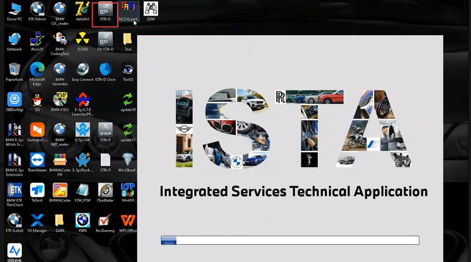The image size is (471, 262).
Task: Select the DCAN radiation-symbol icon
Action: 83,41
